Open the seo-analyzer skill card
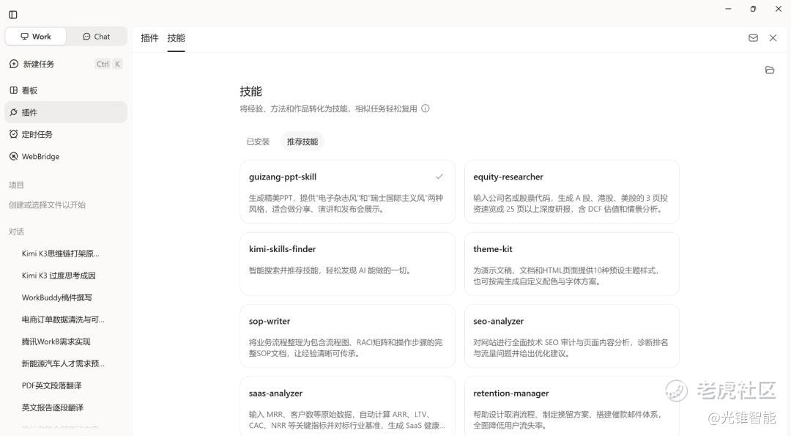This screenshot has width=791, height=436. pyautogui.click(x=571, y=336)
